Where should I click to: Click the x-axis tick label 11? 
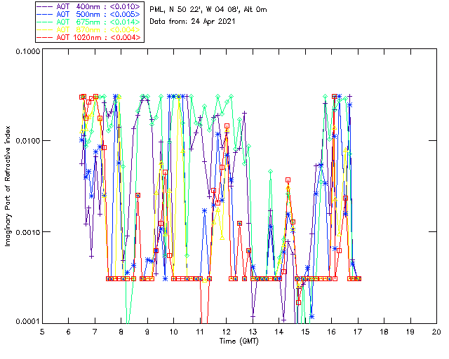tap(200, 332)
